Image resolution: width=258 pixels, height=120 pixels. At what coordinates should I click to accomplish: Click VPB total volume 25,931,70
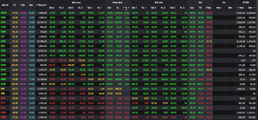42,60
